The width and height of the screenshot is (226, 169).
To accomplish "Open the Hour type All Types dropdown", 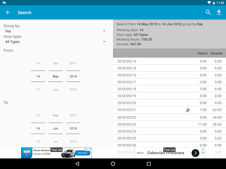I will (54, 42).
